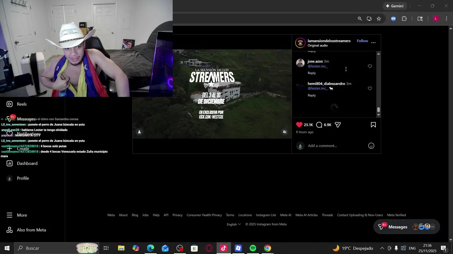Open lamansiondelosstreamers username link
Viewport: 453px width, 254px height.
tap(329, 41)
